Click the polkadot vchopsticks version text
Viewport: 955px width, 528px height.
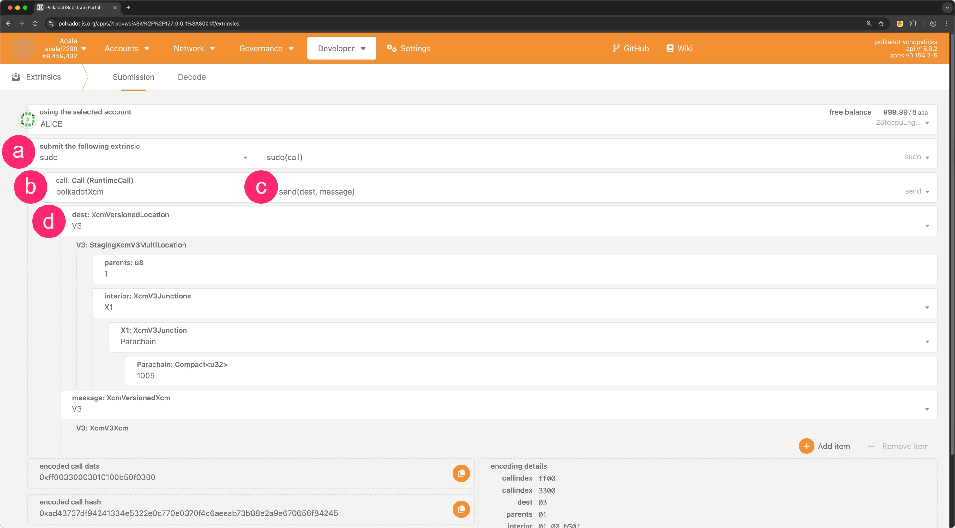906,42
